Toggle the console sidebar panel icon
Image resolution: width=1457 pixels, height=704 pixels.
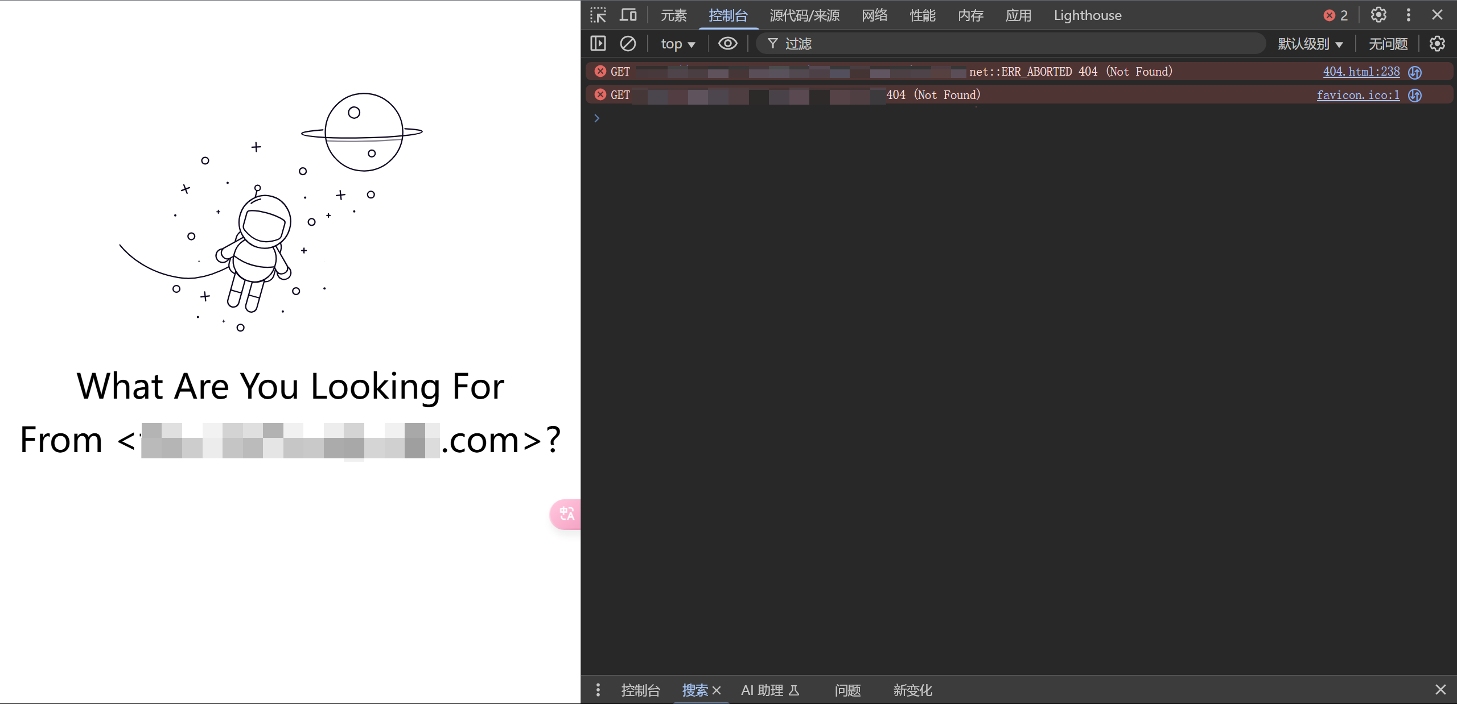point(598,44)
